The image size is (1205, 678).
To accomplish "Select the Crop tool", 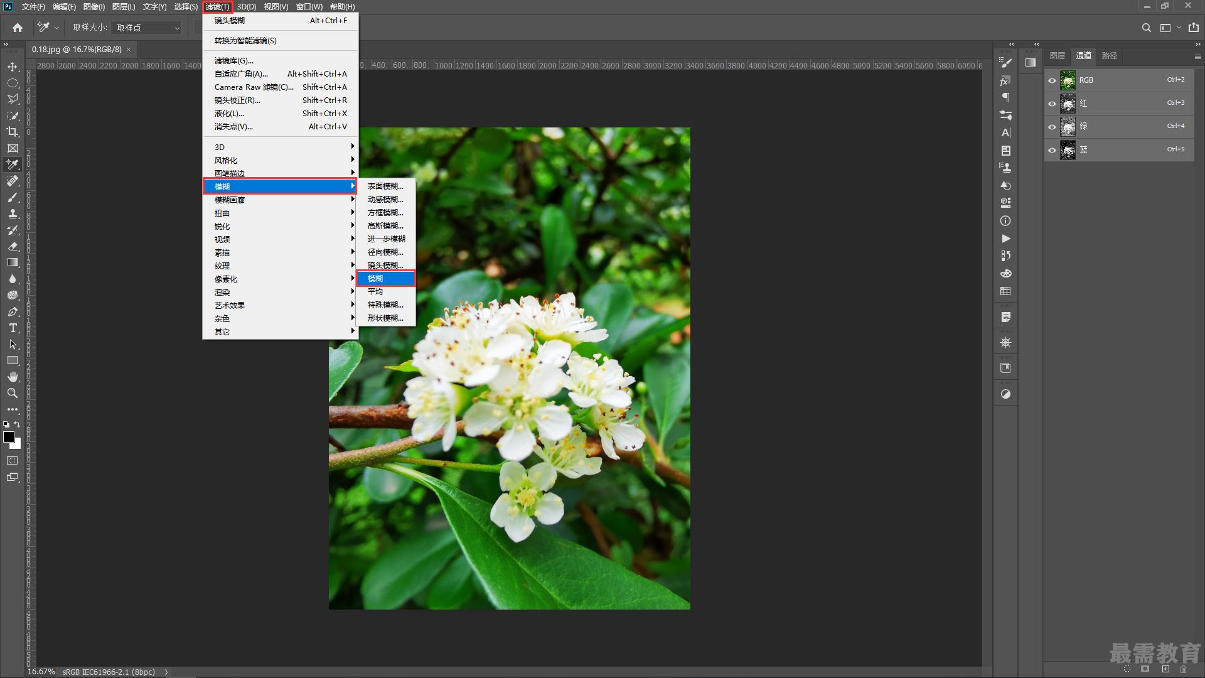I will [13, 132].
